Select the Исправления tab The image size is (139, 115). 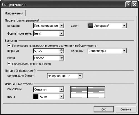tap(14, 13)
